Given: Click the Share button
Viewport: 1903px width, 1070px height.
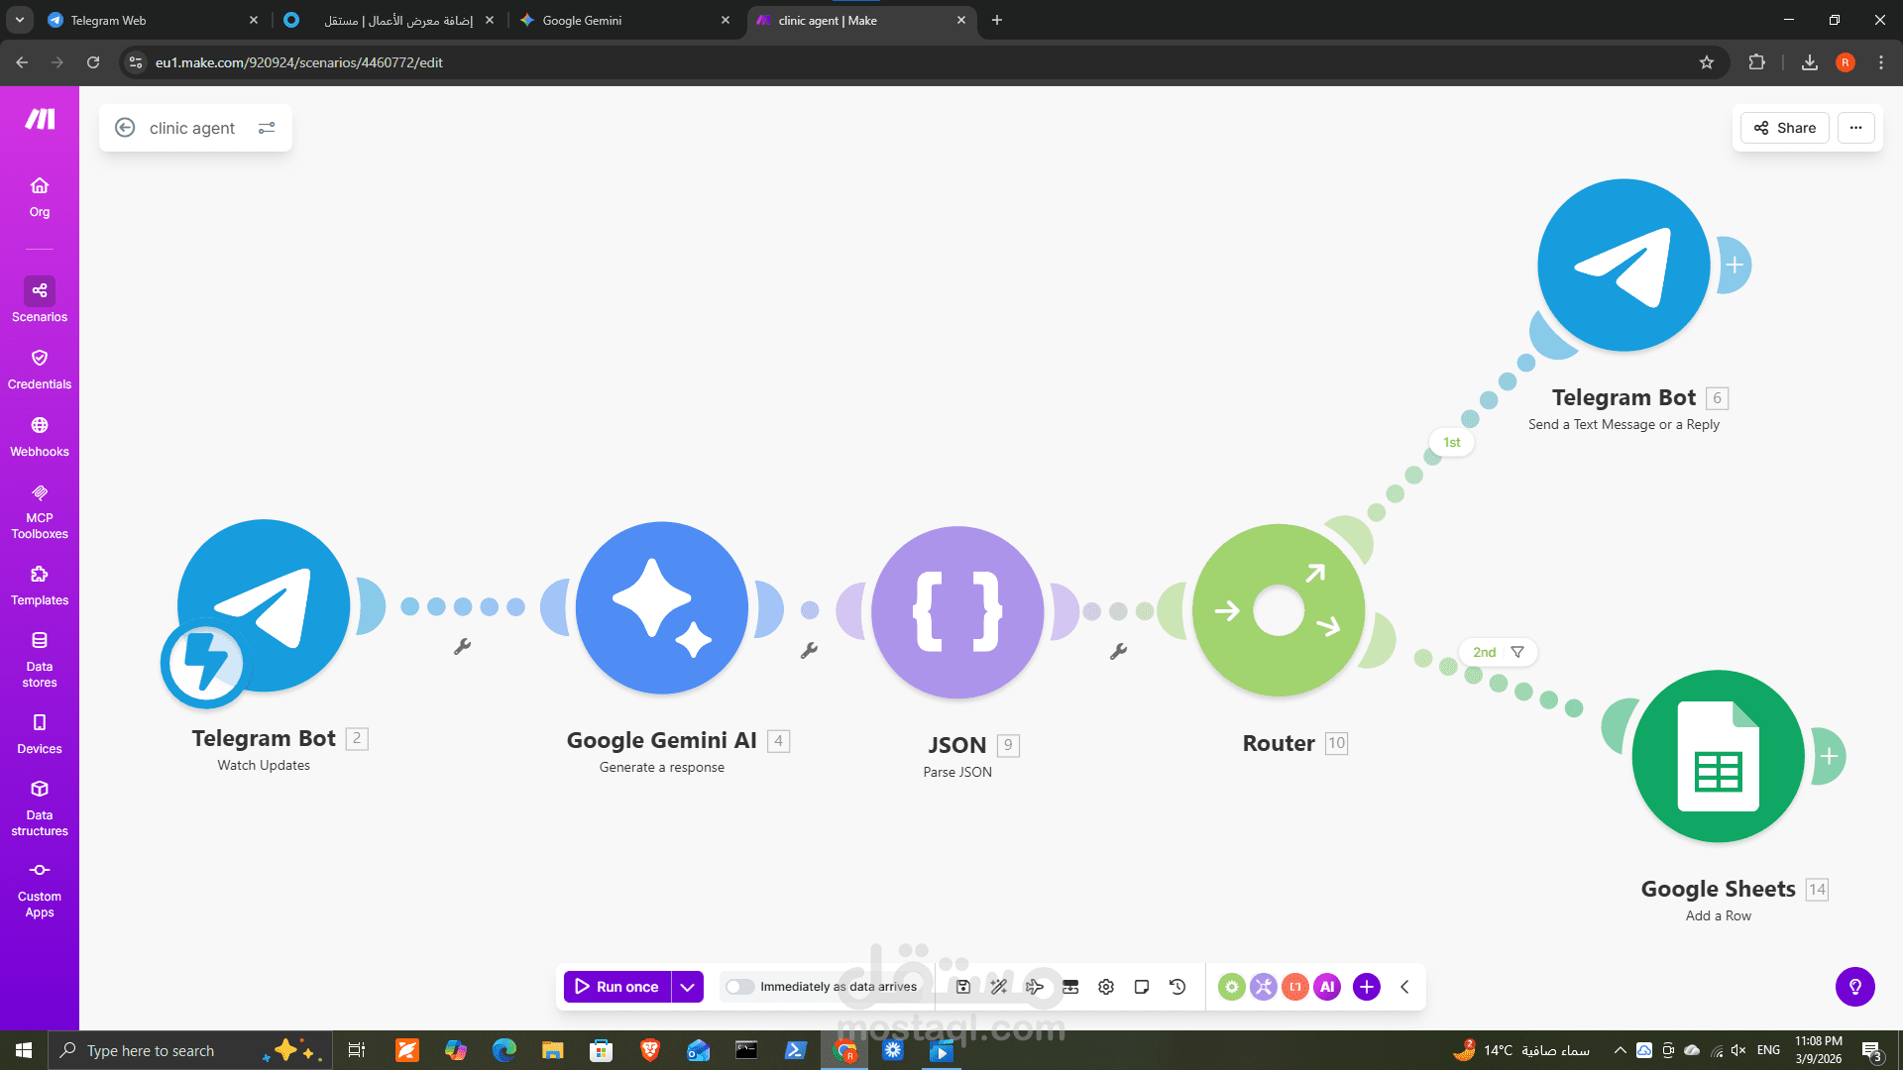Looking at the screenshot, I should 1784,128.
